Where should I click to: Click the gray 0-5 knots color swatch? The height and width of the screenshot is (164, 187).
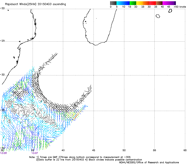tap(113, 3)
